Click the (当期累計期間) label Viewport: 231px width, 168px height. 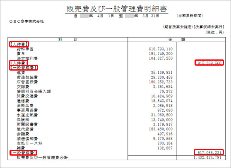(x=190, y=16)
